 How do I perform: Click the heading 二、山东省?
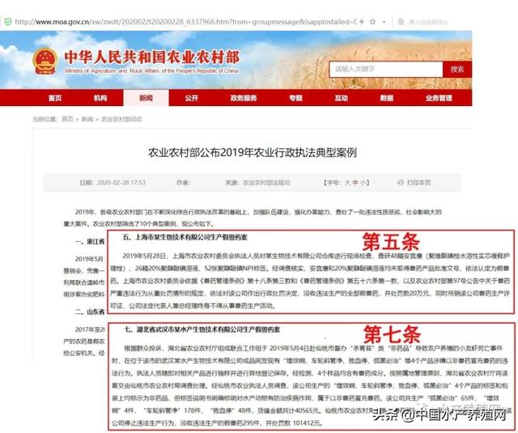[90, 312]
